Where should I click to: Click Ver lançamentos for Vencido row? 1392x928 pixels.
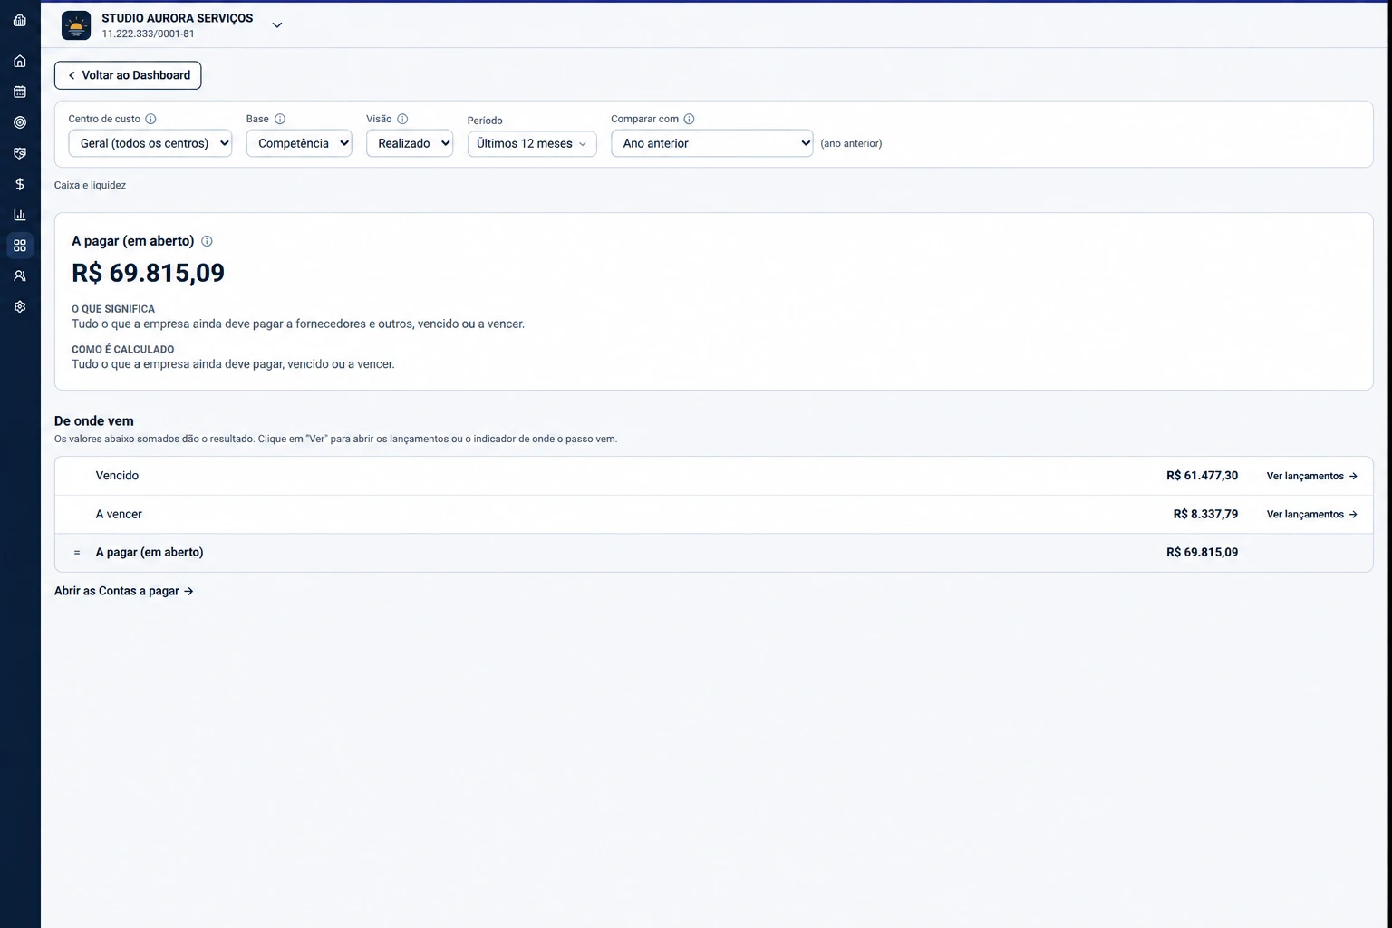(1311, 476)
